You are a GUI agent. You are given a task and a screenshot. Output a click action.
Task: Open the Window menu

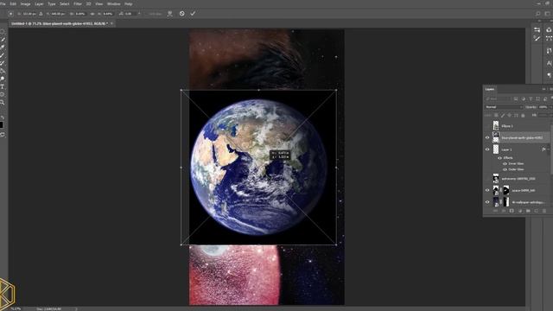(x=113, y=3)
